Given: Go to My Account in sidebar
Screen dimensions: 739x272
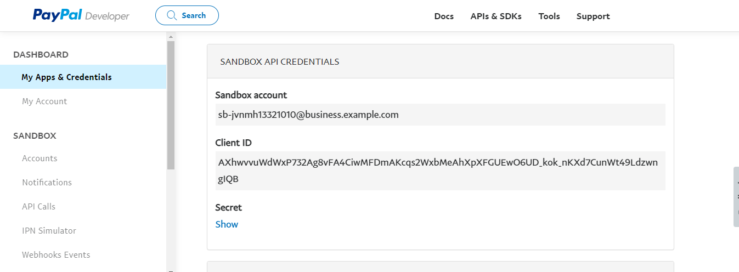Looking at the screenshot, I should coord(44,101).
